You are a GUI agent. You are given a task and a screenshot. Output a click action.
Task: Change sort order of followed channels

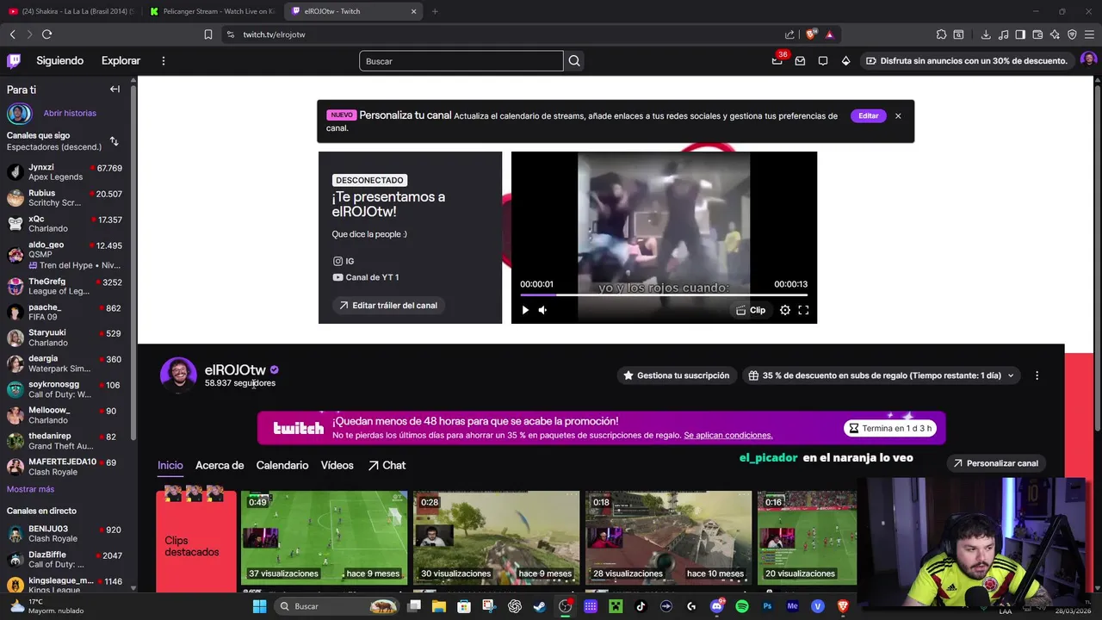(114, 141)
